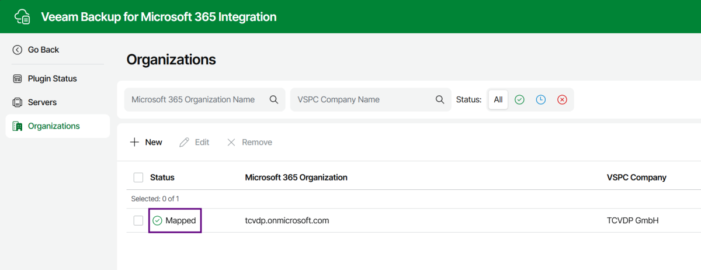Screen dimensions: 701x270
Task: Click New to add an organization
Action: tap(146, 143)
